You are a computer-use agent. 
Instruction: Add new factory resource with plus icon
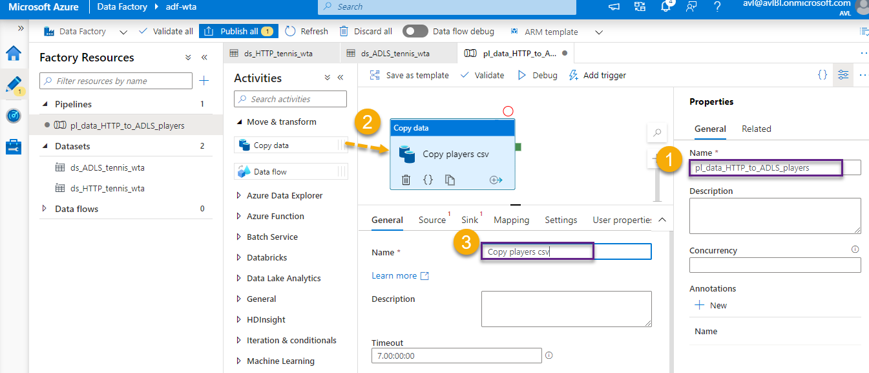pos(204,81)
